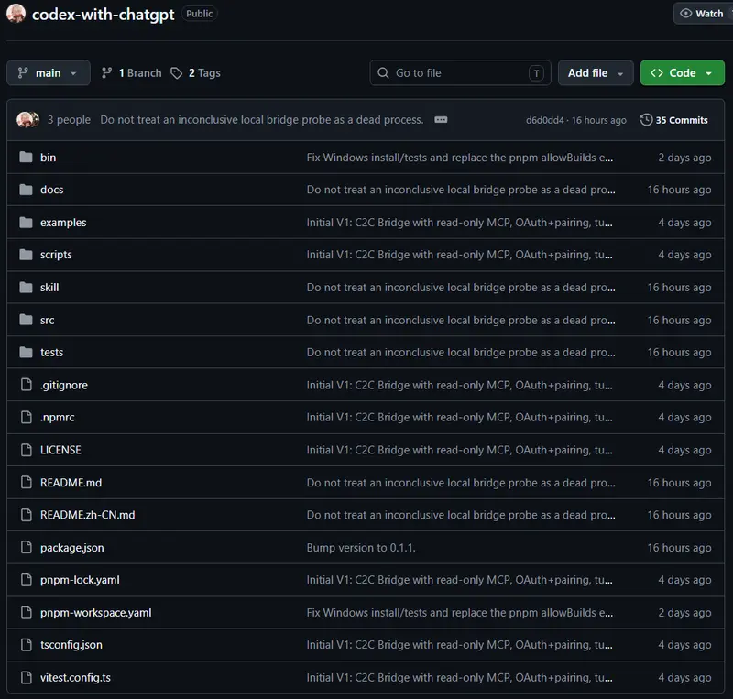733x699 pixels.
Task: Open the .gitignore file
Action: 64,386
